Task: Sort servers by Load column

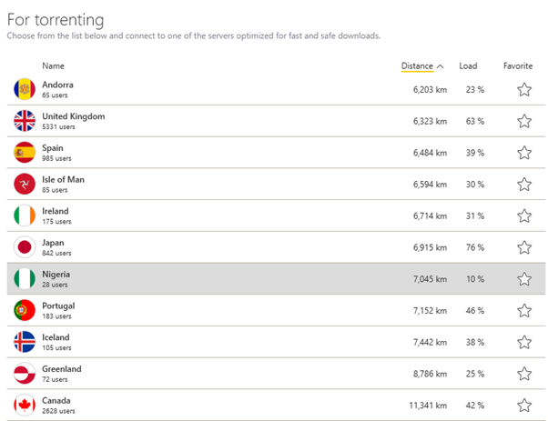Action: [x=468, y=65]
